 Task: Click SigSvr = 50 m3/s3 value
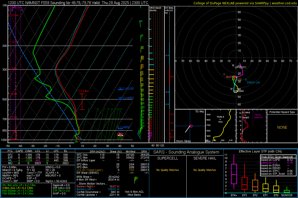coord(56,181)
